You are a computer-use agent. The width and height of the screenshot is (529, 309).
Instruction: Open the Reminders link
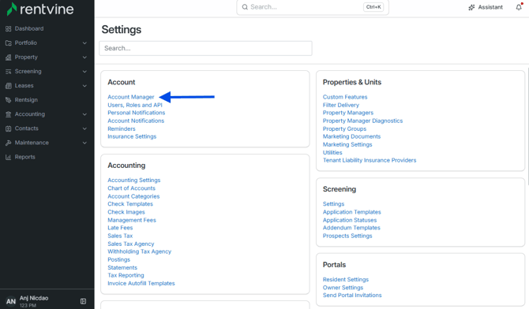122,128
